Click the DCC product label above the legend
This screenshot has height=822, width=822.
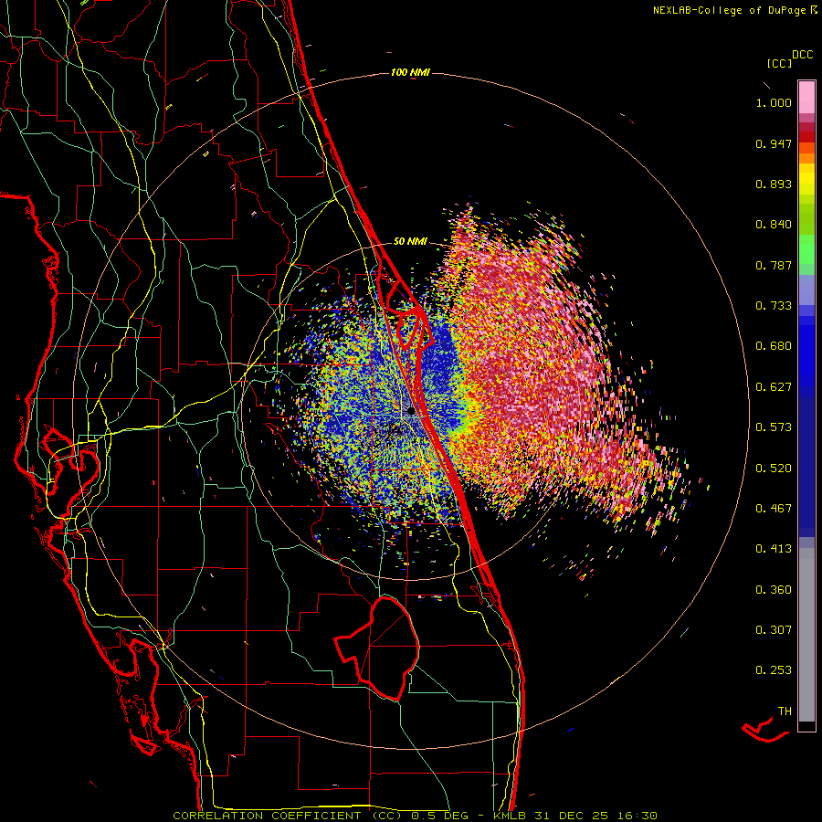(x=802, y=55)
